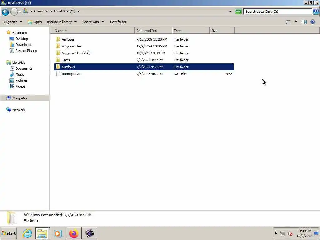Select the Program Files folder icon
Viewport: 320px width, 240px height.
tap(58, 46)
